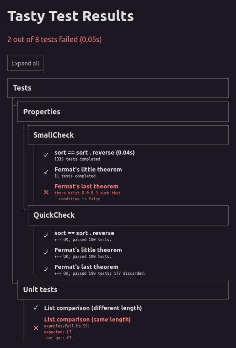Click the checkmark beside QuickCheck Fermat's last theorem
The width and height of the screenshot is (236, 348).
46,269
